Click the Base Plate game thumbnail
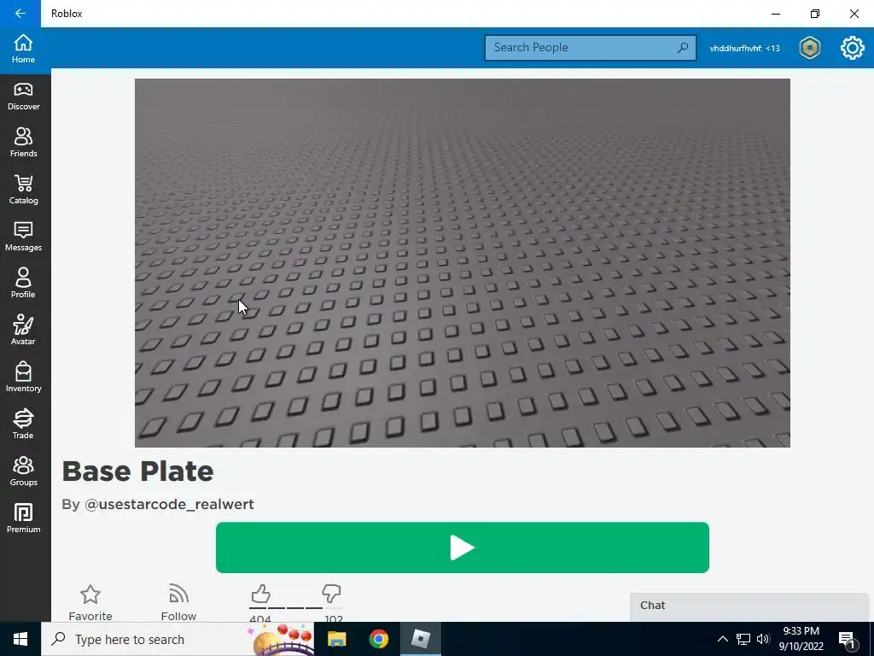Screen dimensions: 874x656 (x=462, y=263)
